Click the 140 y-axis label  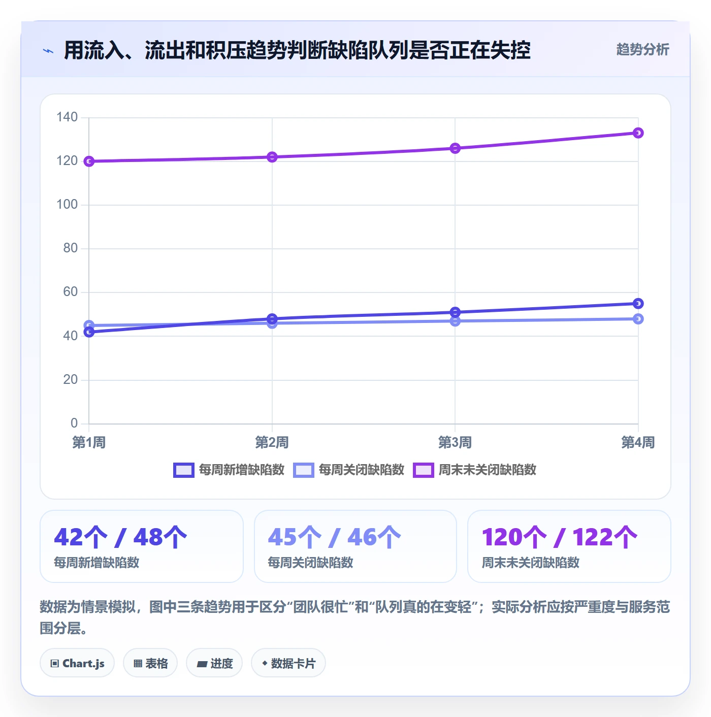coord(67,117)
